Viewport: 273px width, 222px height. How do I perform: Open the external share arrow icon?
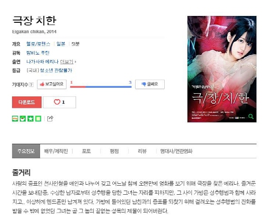click(50, 119)
